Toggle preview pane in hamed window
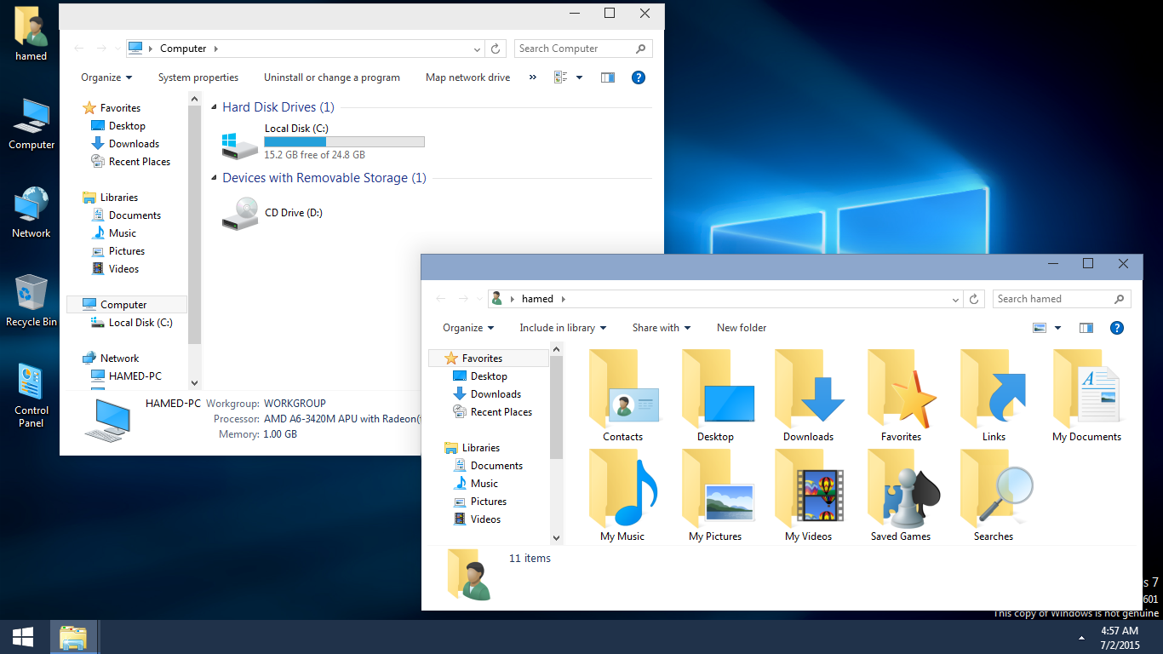 click(1086, 328)
